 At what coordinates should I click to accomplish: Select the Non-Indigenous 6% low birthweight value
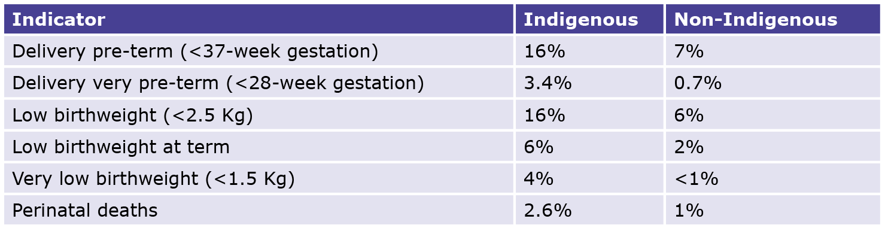689,115
